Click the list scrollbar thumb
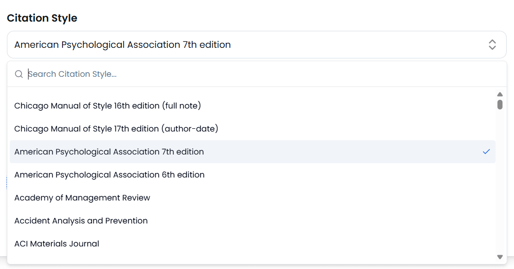514x269 pixels. click(x=500, y=104)
